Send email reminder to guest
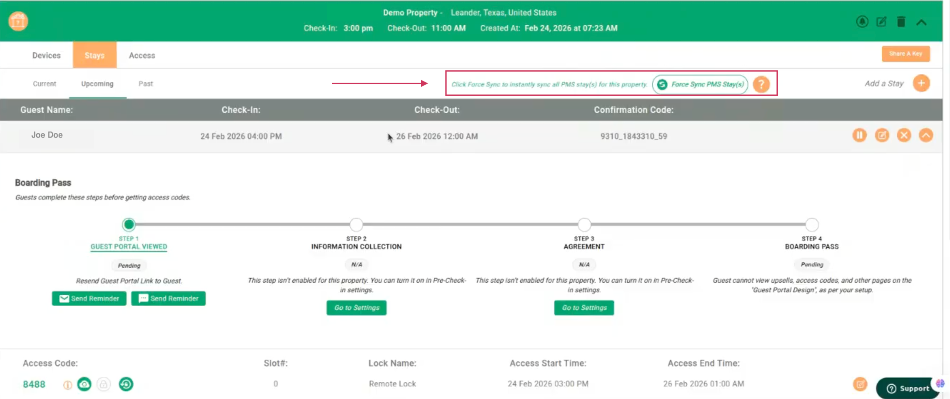 pyautogui.click(x=89, y=299)
